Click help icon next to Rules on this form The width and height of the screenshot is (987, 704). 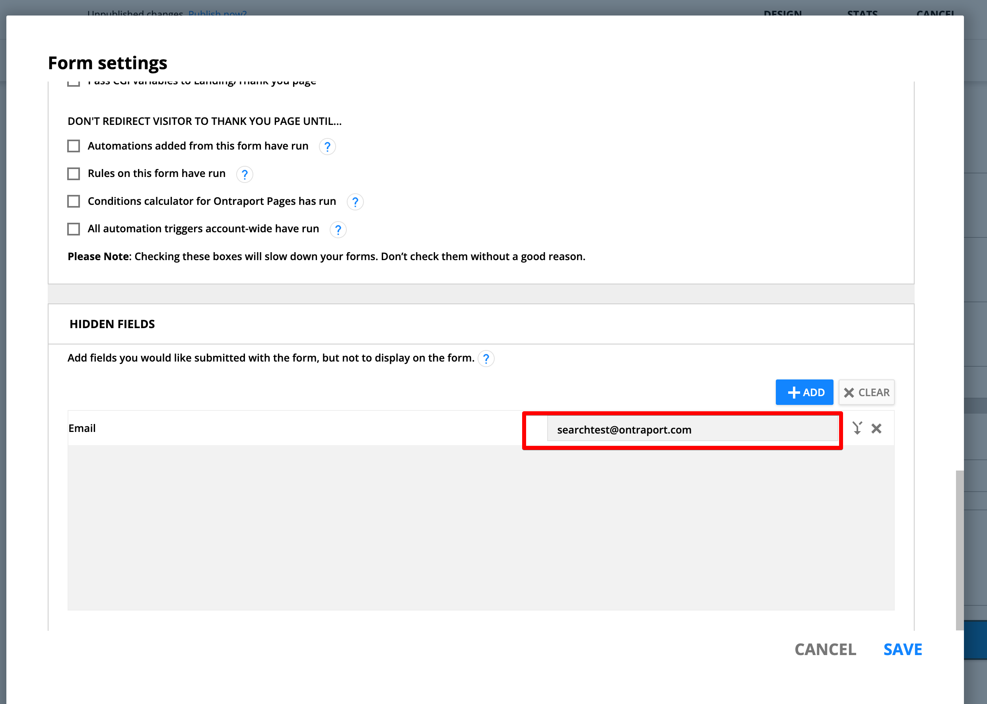245,174
